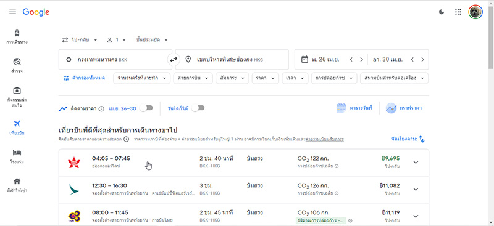494x226 pixels.
Task: Click Hong Kong Airlines logo
Action: (74, 163)
